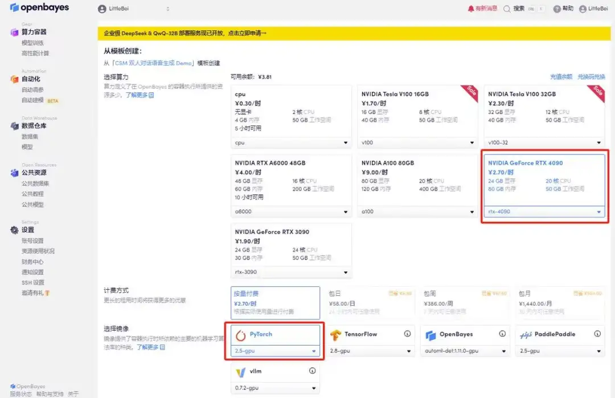Click the TensorFlow logo icon
615x398 pixels.
tap(335, 335)
